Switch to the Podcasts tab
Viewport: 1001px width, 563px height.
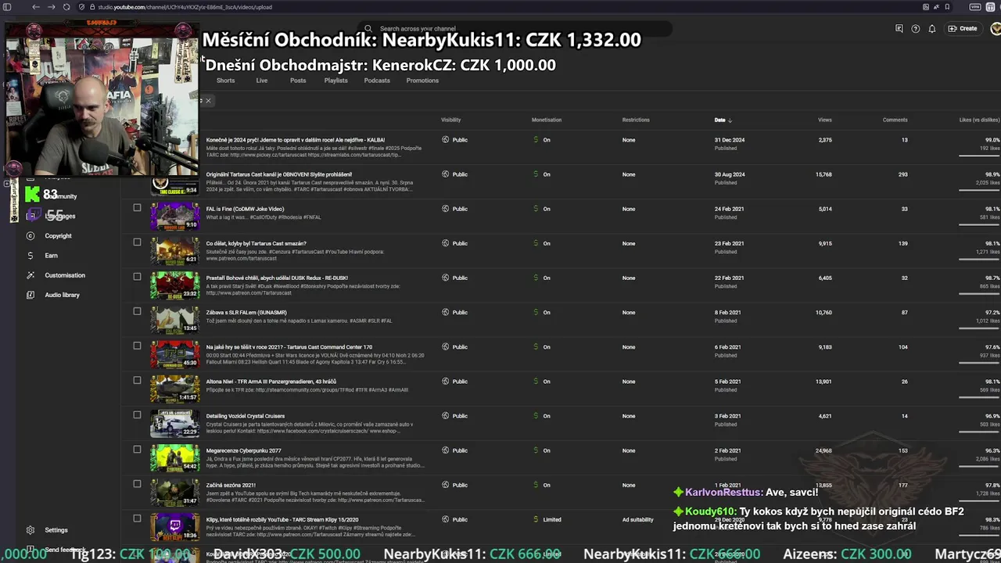click(x=377, y=81)
